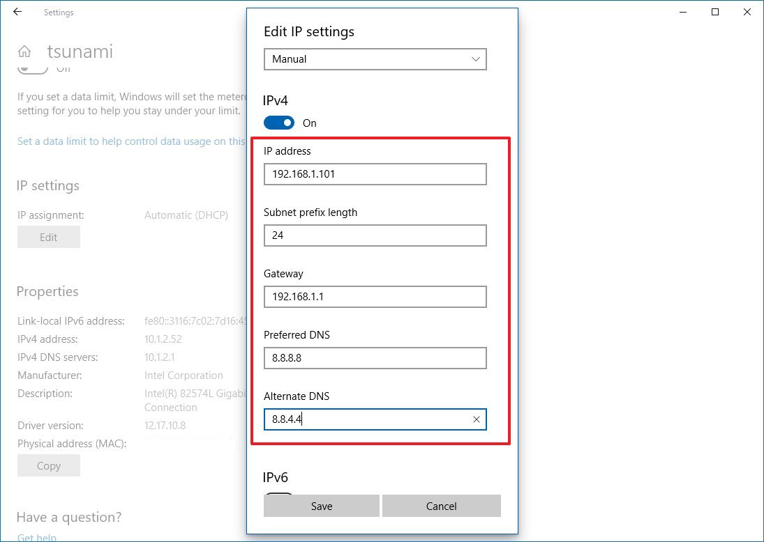This screenshot has height=542, width=764.
Task: Select the driver version 12.17.10.8
Action: (165, 425)
